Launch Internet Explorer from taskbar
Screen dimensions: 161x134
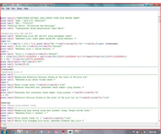13,132
